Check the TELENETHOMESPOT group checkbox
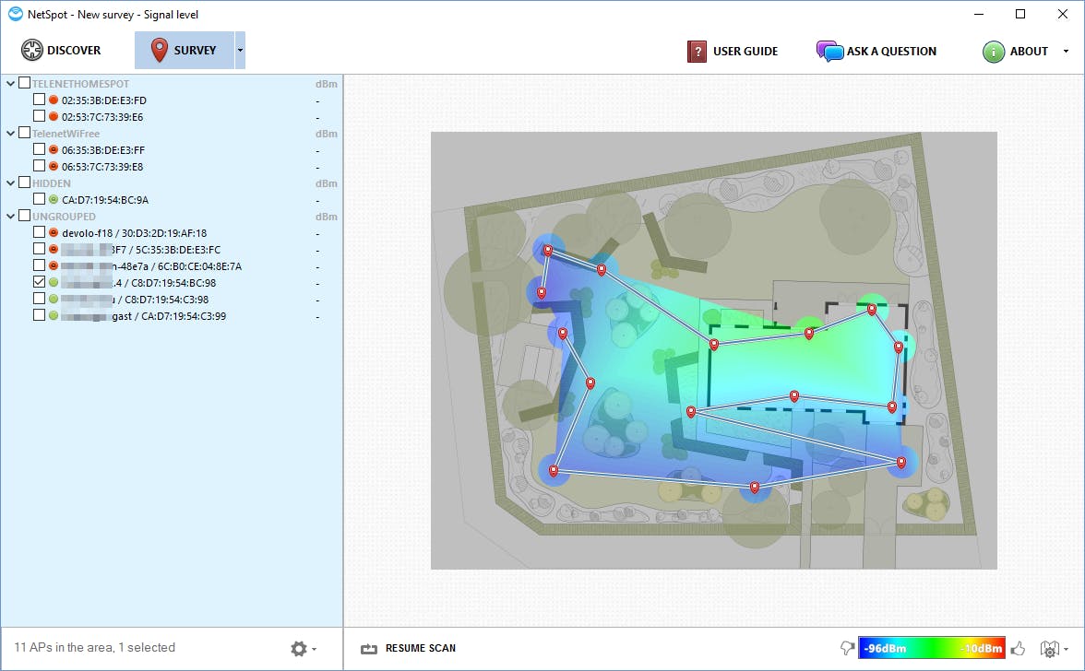The width and height of the screenshot is (1085, 671). pyautogui.click(x=24, y=83)
